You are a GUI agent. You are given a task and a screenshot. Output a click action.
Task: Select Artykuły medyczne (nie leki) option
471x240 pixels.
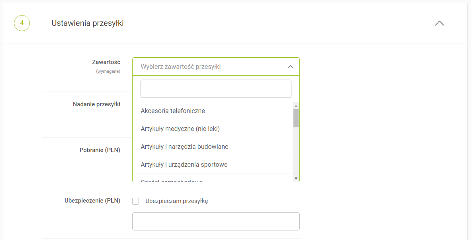180,129
